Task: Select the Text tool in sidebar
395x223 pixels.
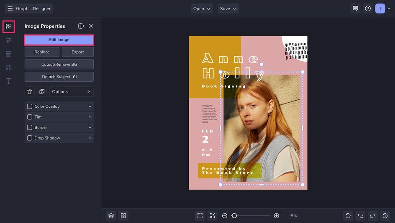Action: point(8,81)
